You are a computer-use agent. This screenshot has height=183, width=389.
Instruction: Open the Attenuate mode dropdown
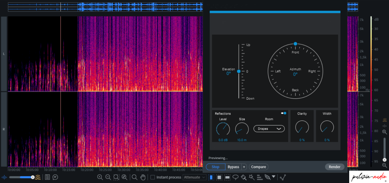tap(195, 178)
